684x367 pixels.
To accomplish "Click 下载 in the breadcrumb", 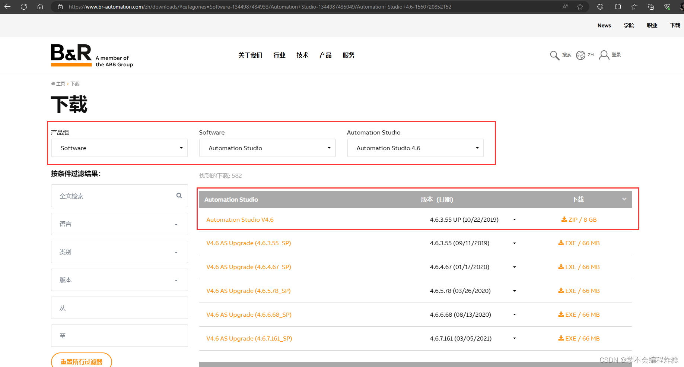I will 75,84.
